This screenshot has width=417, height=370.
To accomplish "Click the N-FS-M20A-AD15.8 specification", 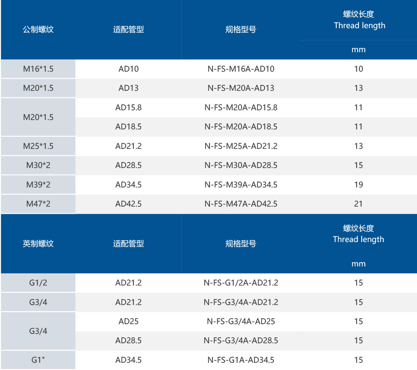I will [242, 107].
